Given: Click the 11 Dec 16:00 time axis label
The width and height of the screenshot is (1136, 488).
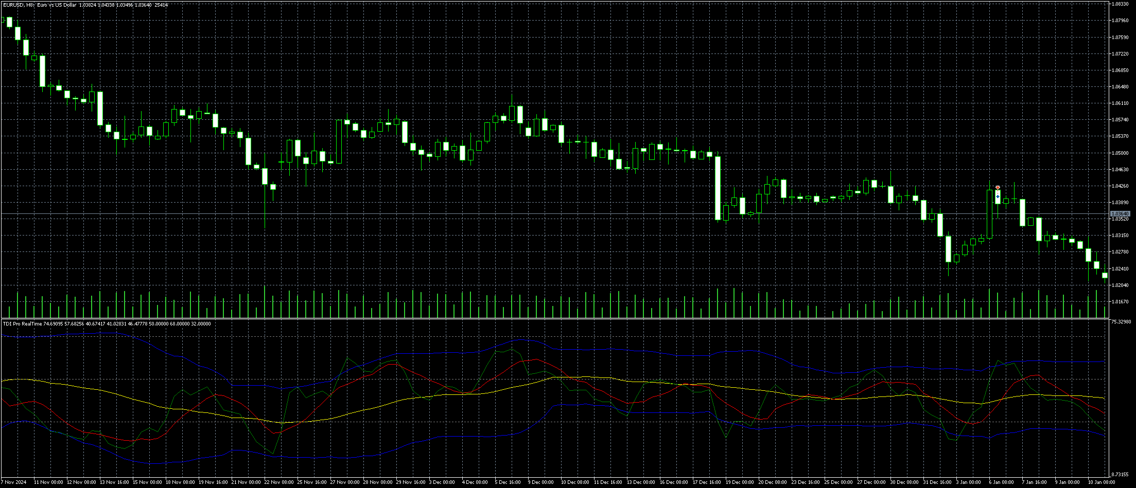Looking at the screenshot, I should point(608,482).
